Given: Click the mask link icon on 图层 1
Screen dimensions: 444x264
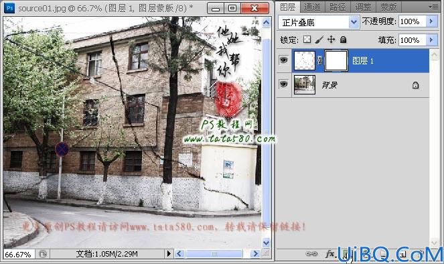Looking at the screenshot, I should [319, 60].
